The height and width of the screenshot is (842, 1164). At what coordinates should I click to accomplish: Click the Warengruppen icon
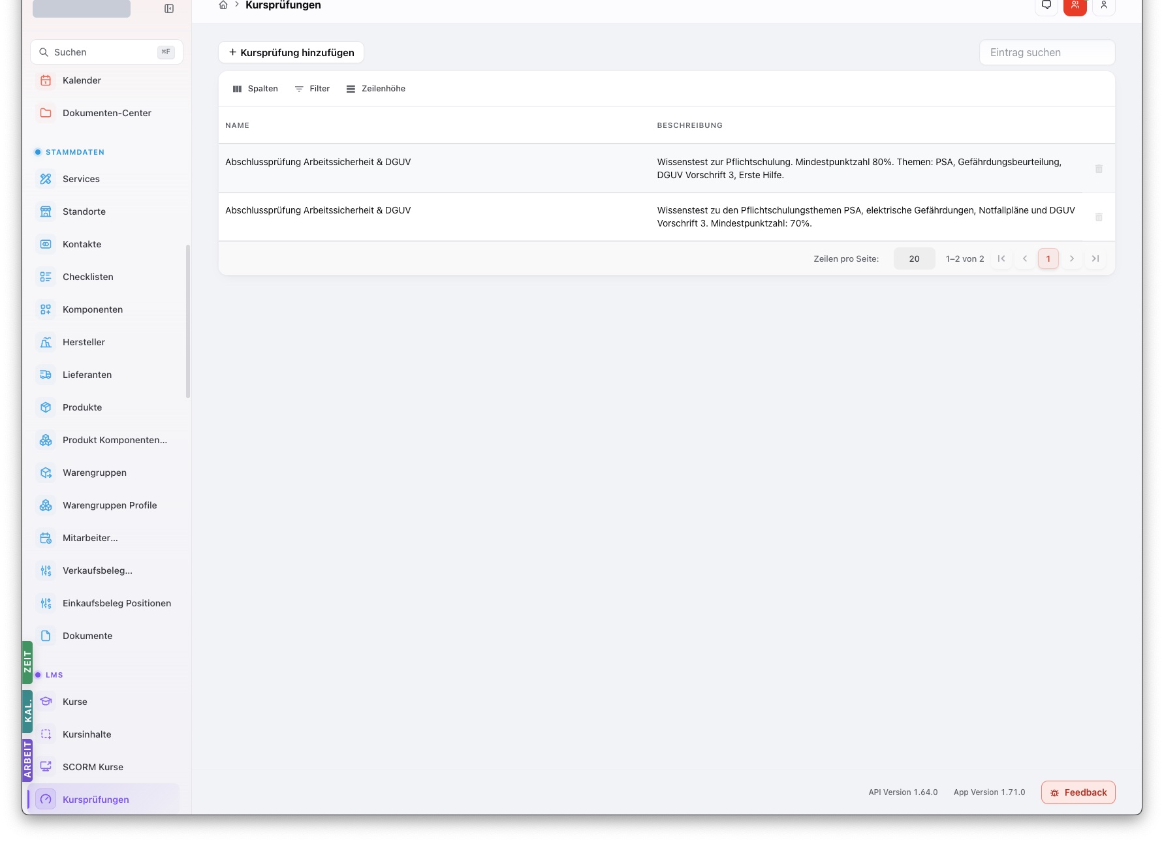click(46, 473)
